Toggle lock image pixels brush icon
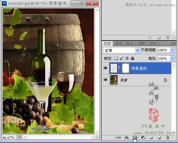178x143 pixels. click(x=121, y=58)
